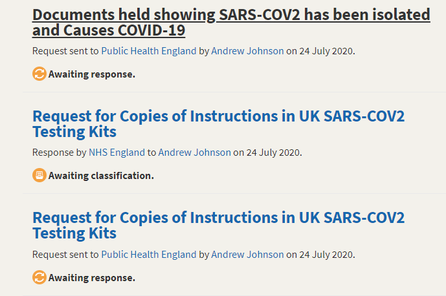Open Andrew Johnson's profile from the isolated documents request
Screen dimensions: 446x296
(x=247, y=51)
